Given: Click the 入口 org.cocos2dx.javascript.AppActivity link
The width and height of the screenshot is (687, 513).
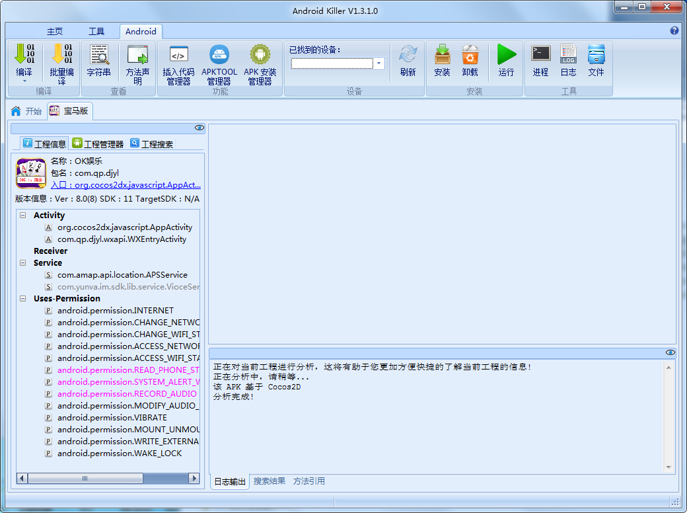Looking at the screenshot, I should 126,186.
